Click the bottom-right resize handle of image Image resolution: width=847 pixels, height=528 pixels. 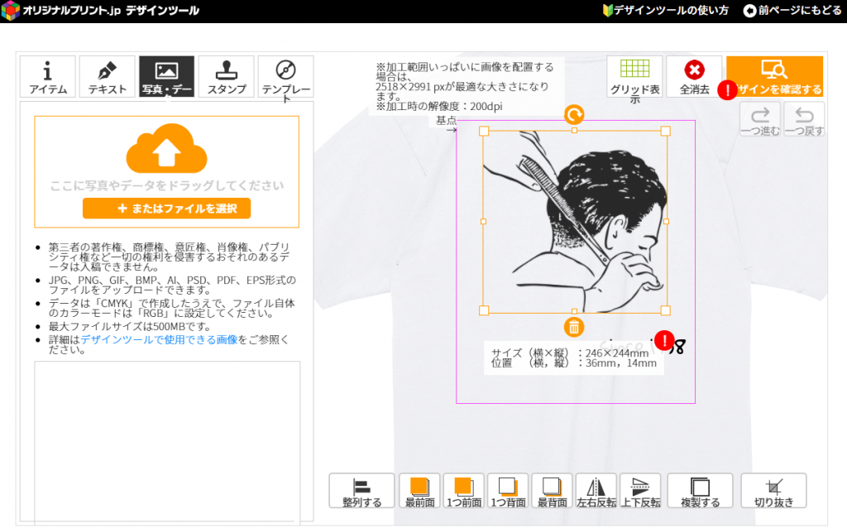click(666, 310)
